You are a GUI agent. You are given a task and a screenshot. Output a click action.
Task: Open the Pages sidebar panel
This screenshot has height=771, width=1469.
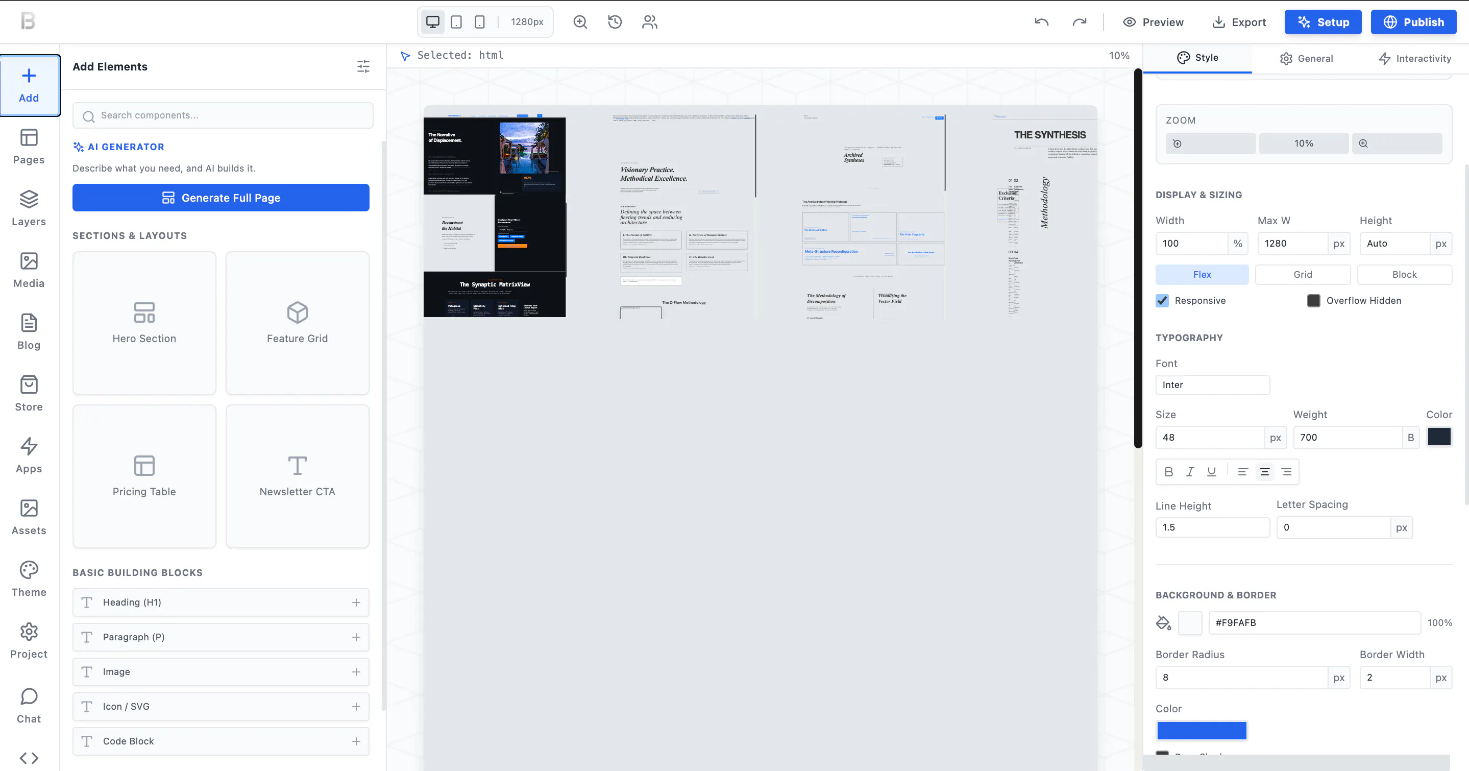click(x=29, y=147)
